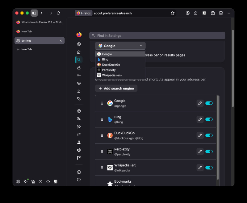Edit the DuckDuckGo search engine entry

(x=200, y=135)
